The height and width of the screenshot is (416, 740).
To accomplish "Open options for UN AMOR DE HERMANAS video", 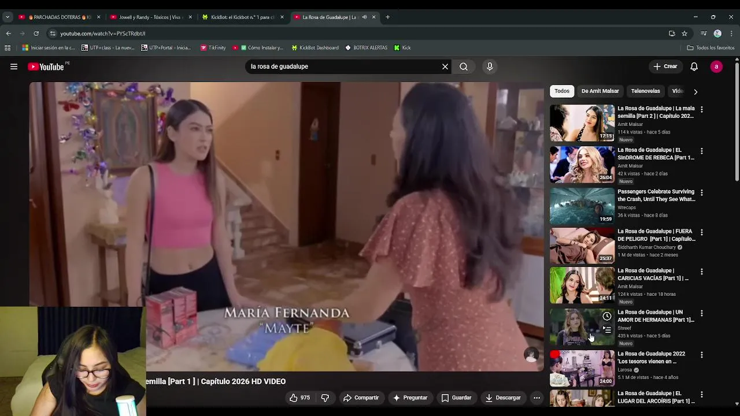I will [x=702, y=313].
